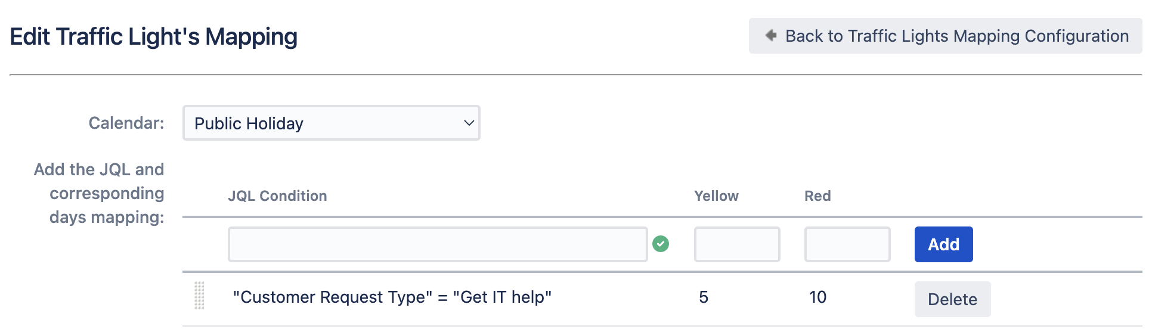Click into the Yellow days input box
1152x329 pixels.
tap(736, 244)
